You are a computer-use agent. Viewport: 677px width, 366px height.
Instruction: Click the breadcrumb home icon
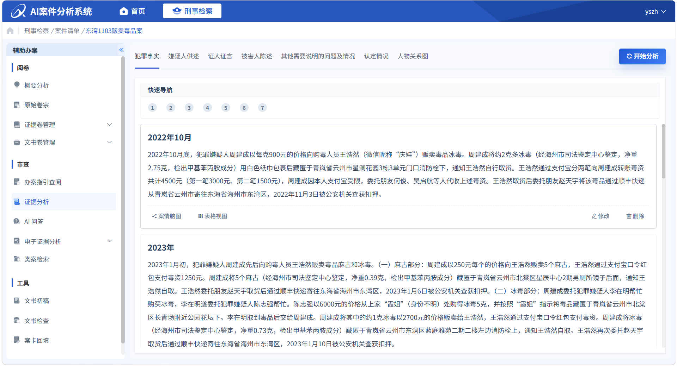click(10, 31)
